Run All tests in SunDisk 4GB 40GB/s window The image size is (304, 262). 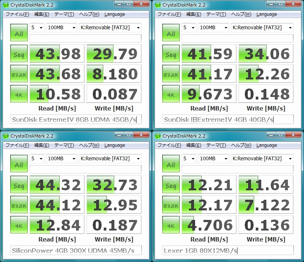pos(171,33)
